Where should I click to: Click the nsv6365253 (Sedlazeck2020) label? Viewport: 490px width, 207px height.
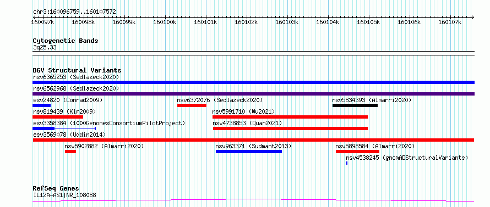[x=76, y=77]
